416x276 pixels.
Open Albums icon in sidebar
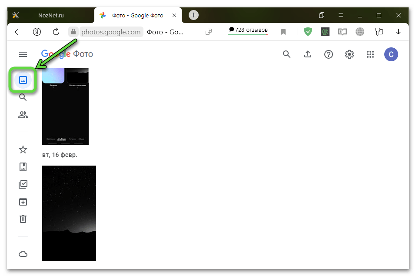coord(23,167)
